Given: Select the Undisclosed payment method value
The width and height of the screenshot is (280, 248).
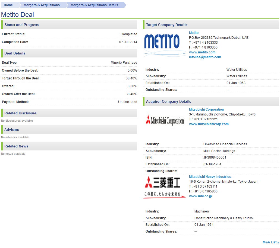Looking at the screenshot, I should point(128,102).
